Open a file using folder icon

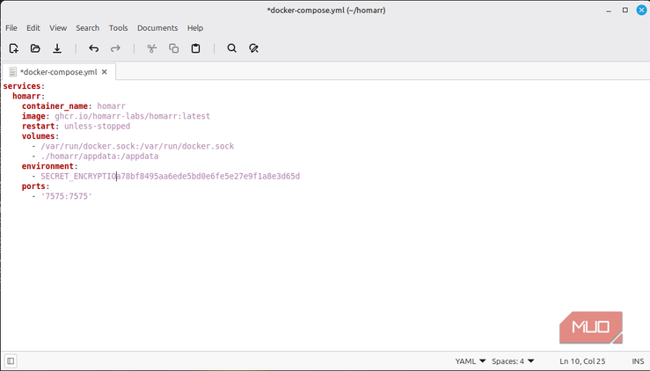pyautogui.click(x=35, y=48)
